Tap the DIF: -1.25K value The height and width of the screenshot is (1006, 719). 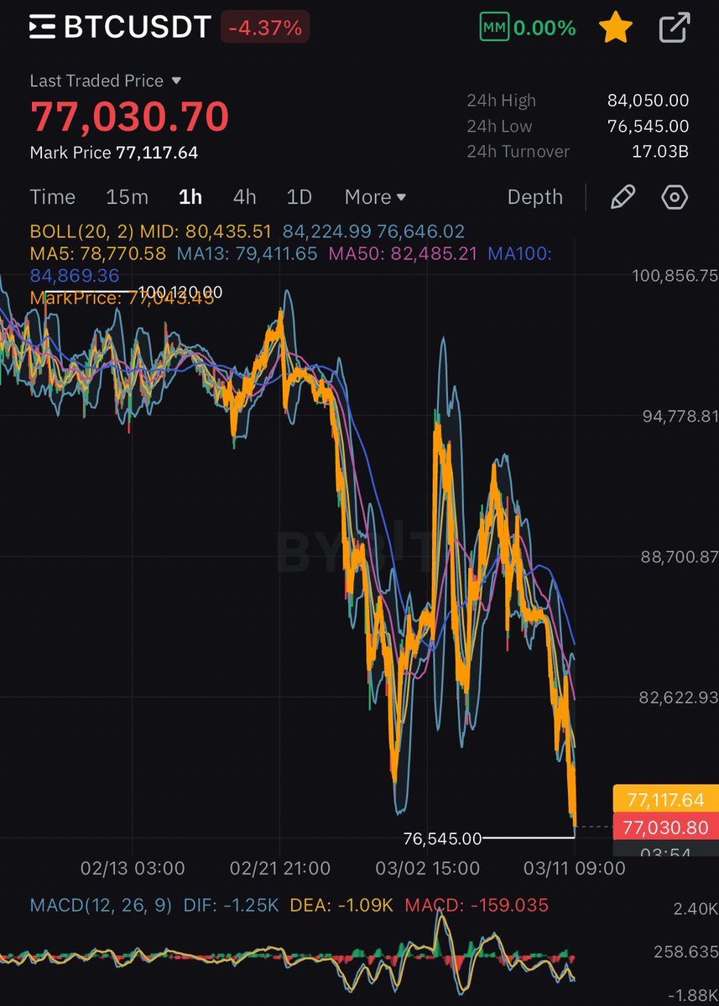(x=232, y=905)
